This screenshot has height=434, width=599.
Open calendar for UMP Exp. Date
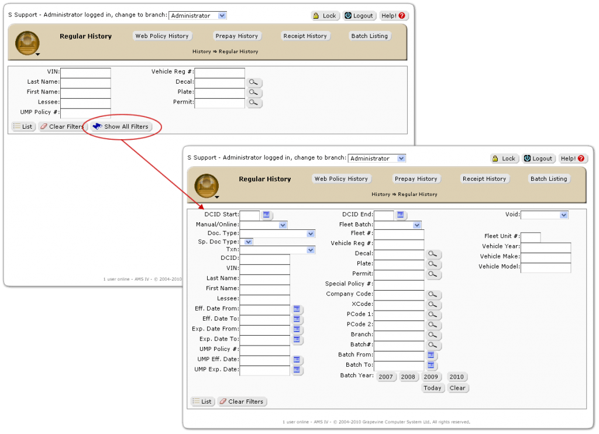297,370
